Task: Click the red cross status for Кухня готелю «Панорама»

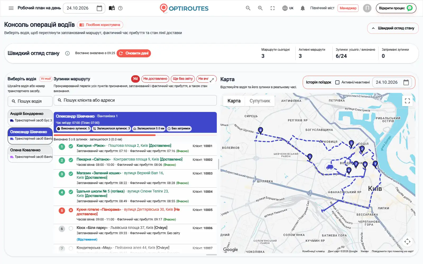Action: click(71, 210)
